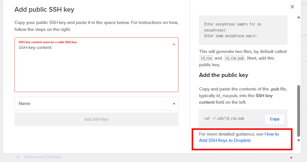
Task: Focus the SSH key content text area
Action: (x=96, y=68)
